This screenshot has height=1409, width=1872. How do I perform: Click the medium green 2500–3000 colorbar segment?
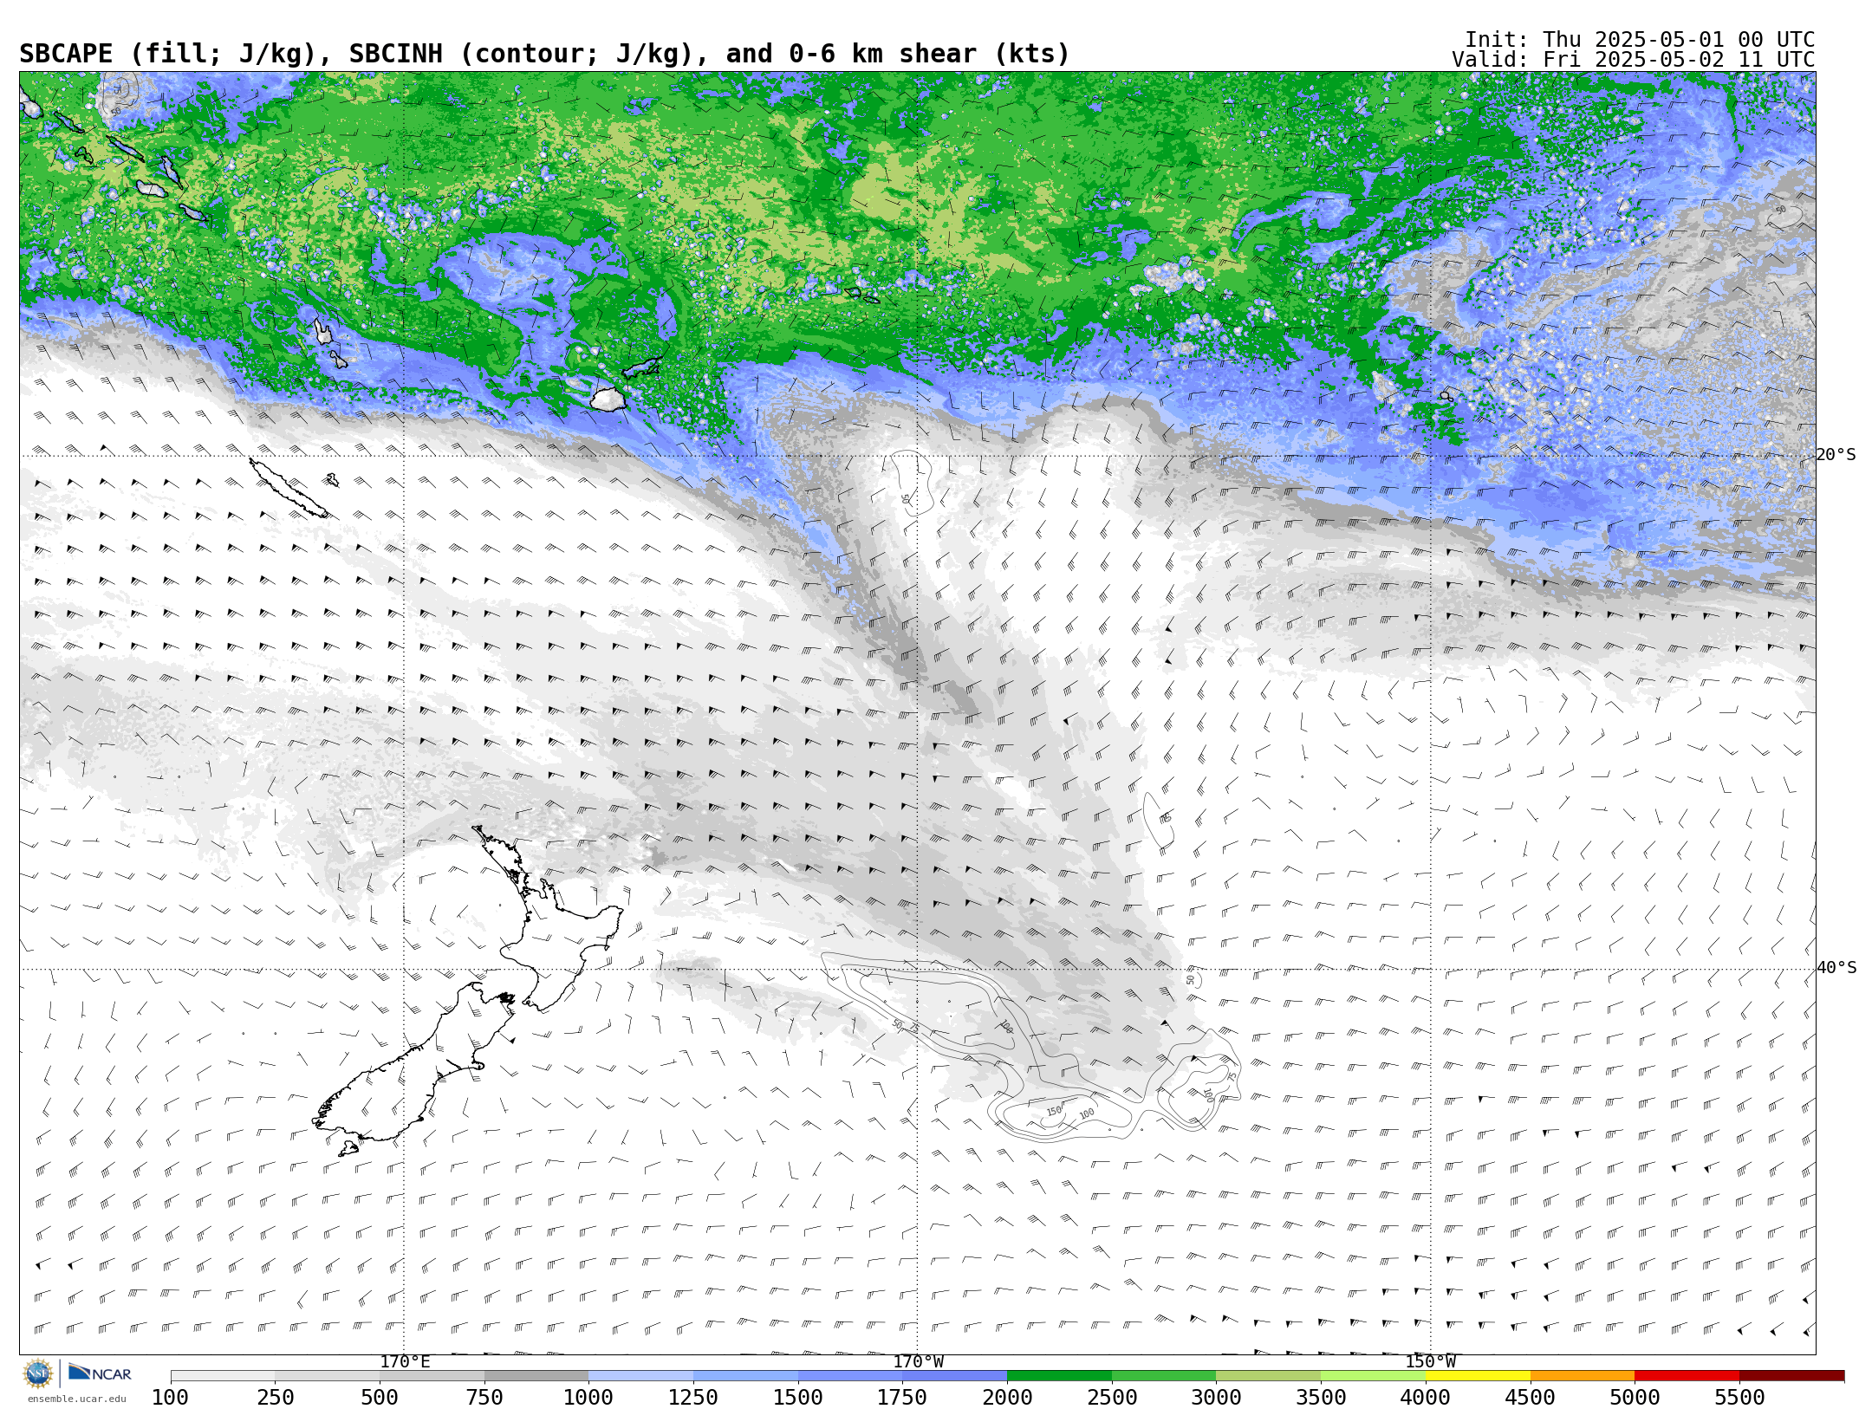1164,1376
